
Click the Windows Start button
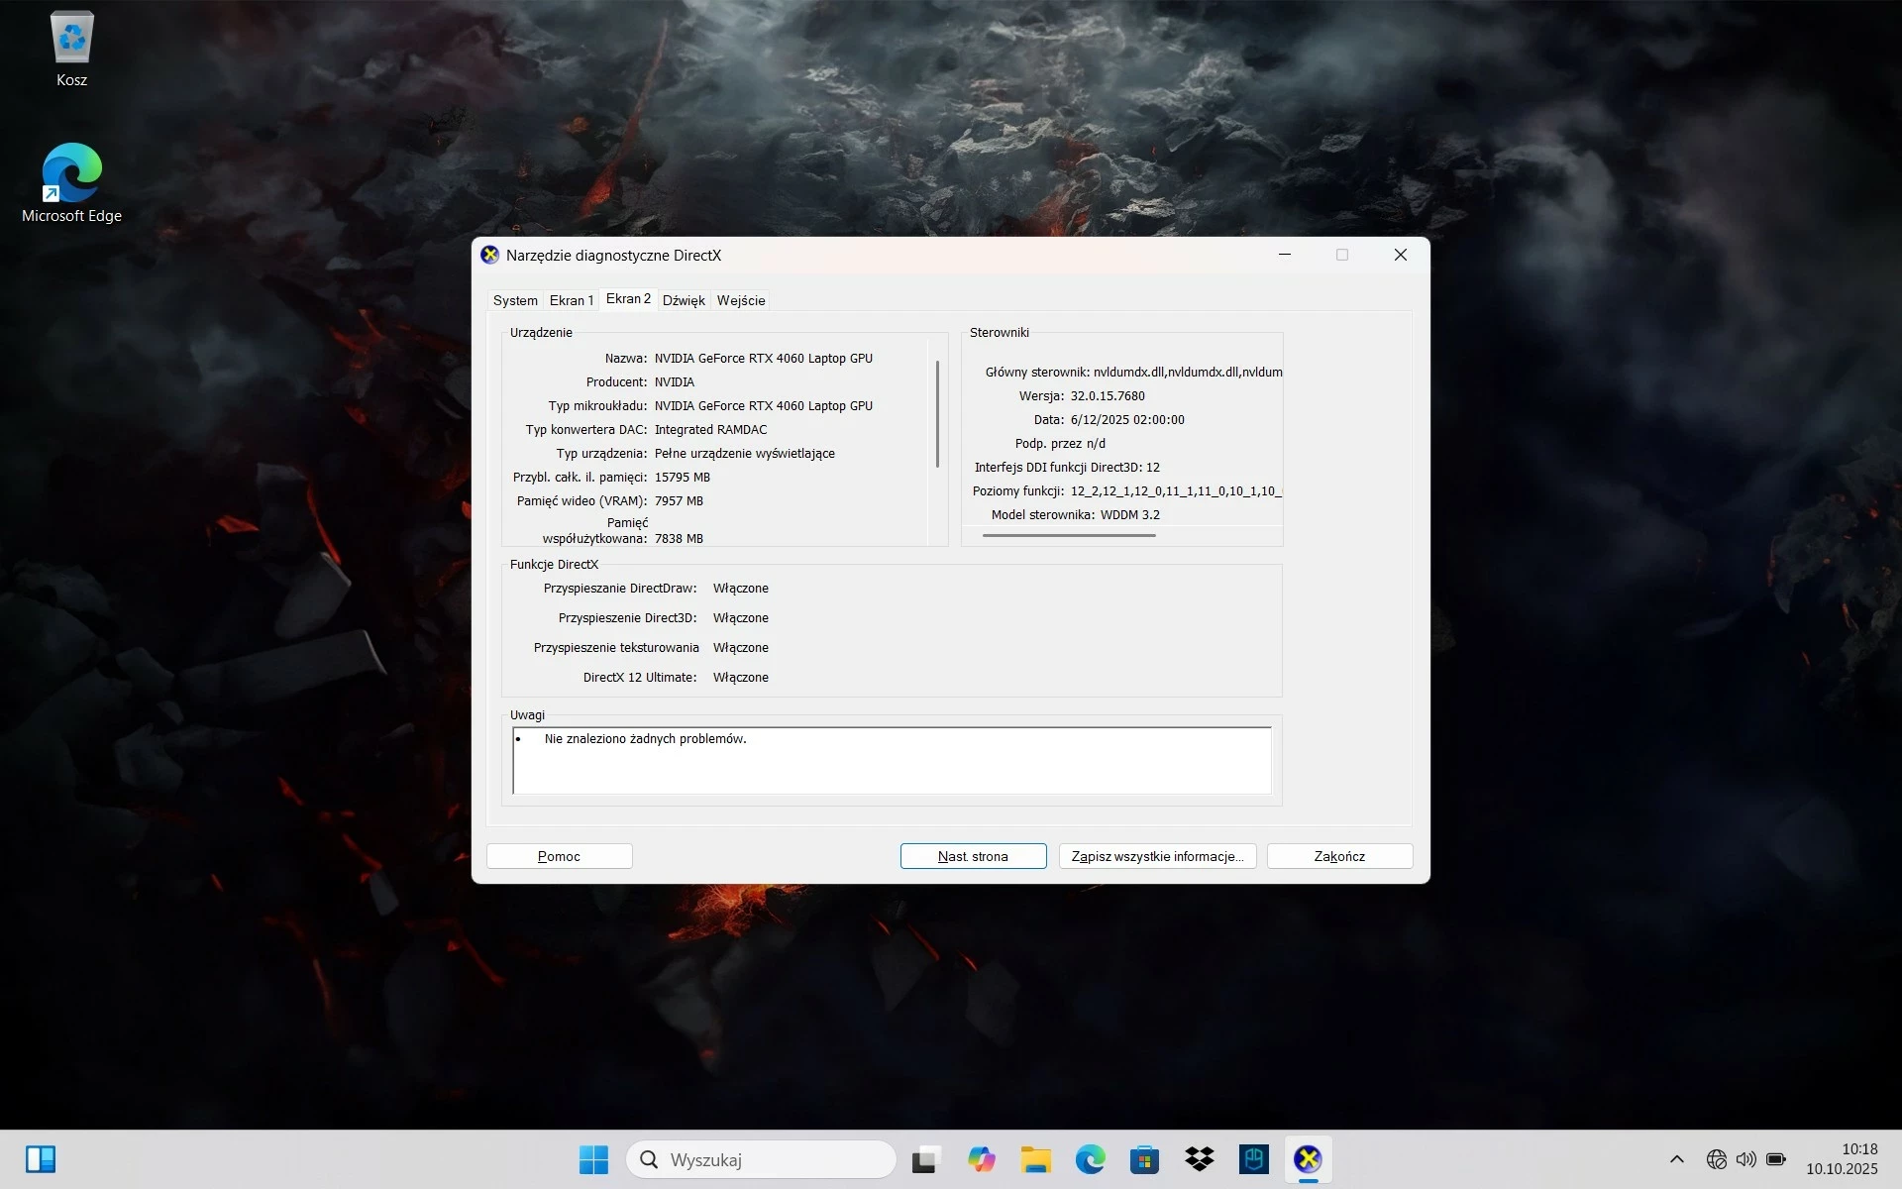[x=593, y=1159]
